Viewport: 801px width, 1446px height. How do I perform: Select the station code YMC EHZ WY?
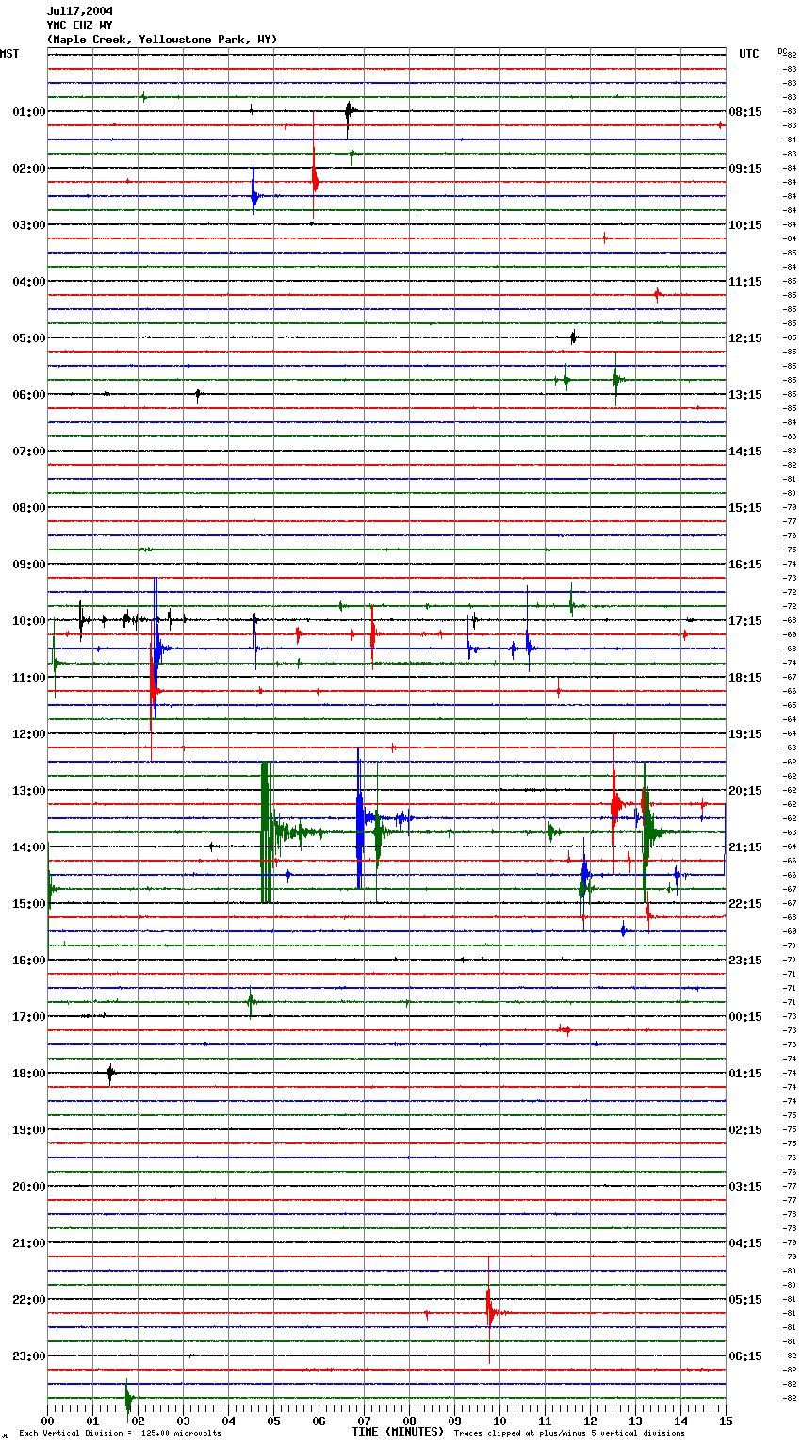79,25
